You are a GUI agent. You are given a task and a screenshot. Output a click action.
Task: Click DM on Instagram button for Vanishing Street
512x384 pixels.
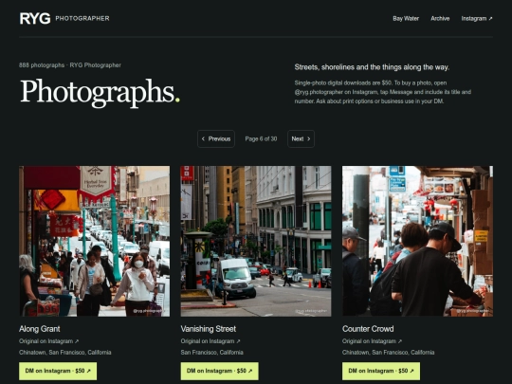(x=219, y=371)
